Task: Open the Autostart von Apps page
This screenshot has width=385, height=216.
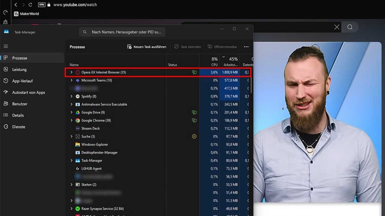Action: 28,92
